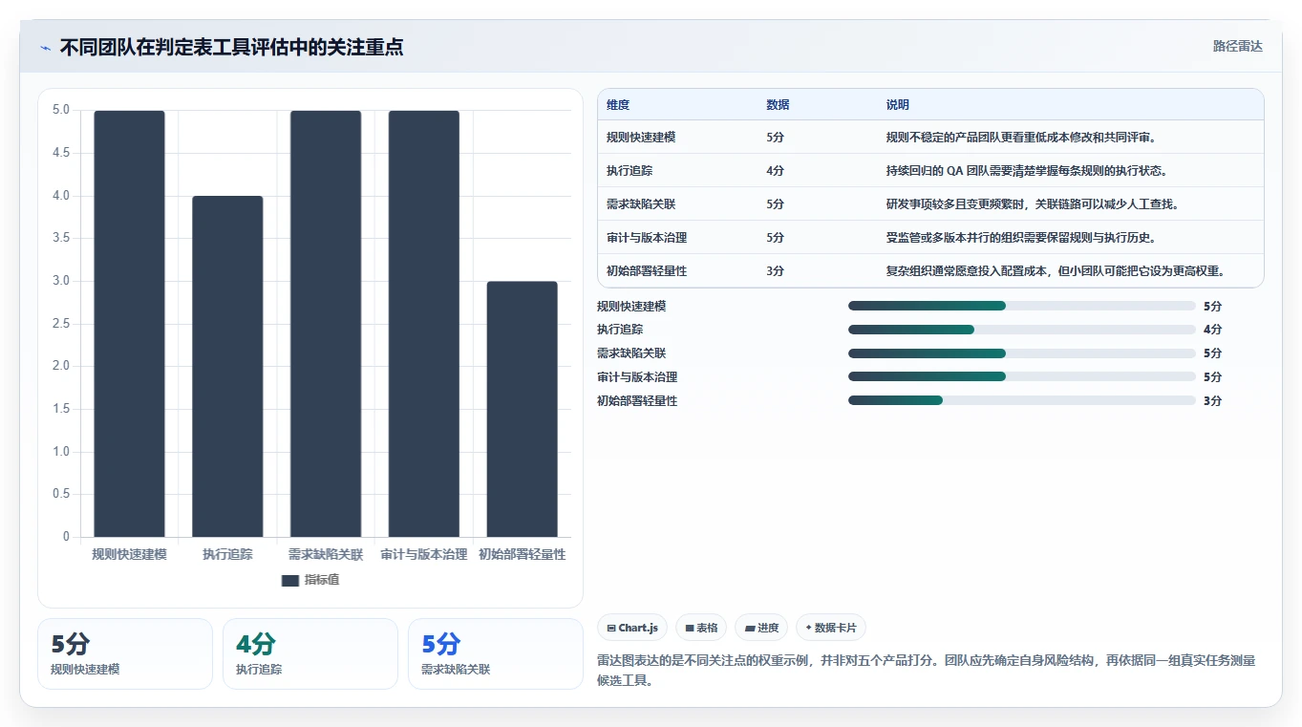Click the 数据 column header
Viewport: 1302px width, 727px height.
point(778,105)
